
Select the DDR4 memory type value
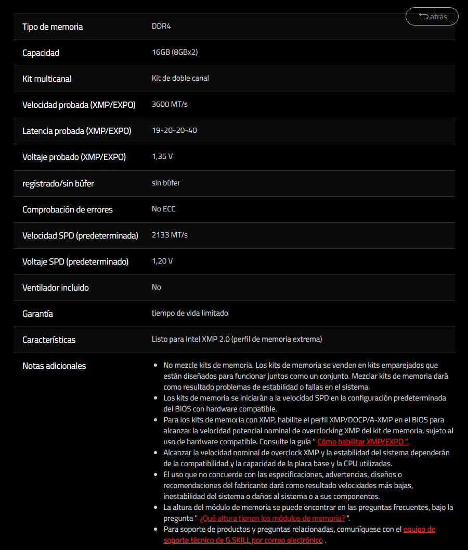(x=161, y=26)
